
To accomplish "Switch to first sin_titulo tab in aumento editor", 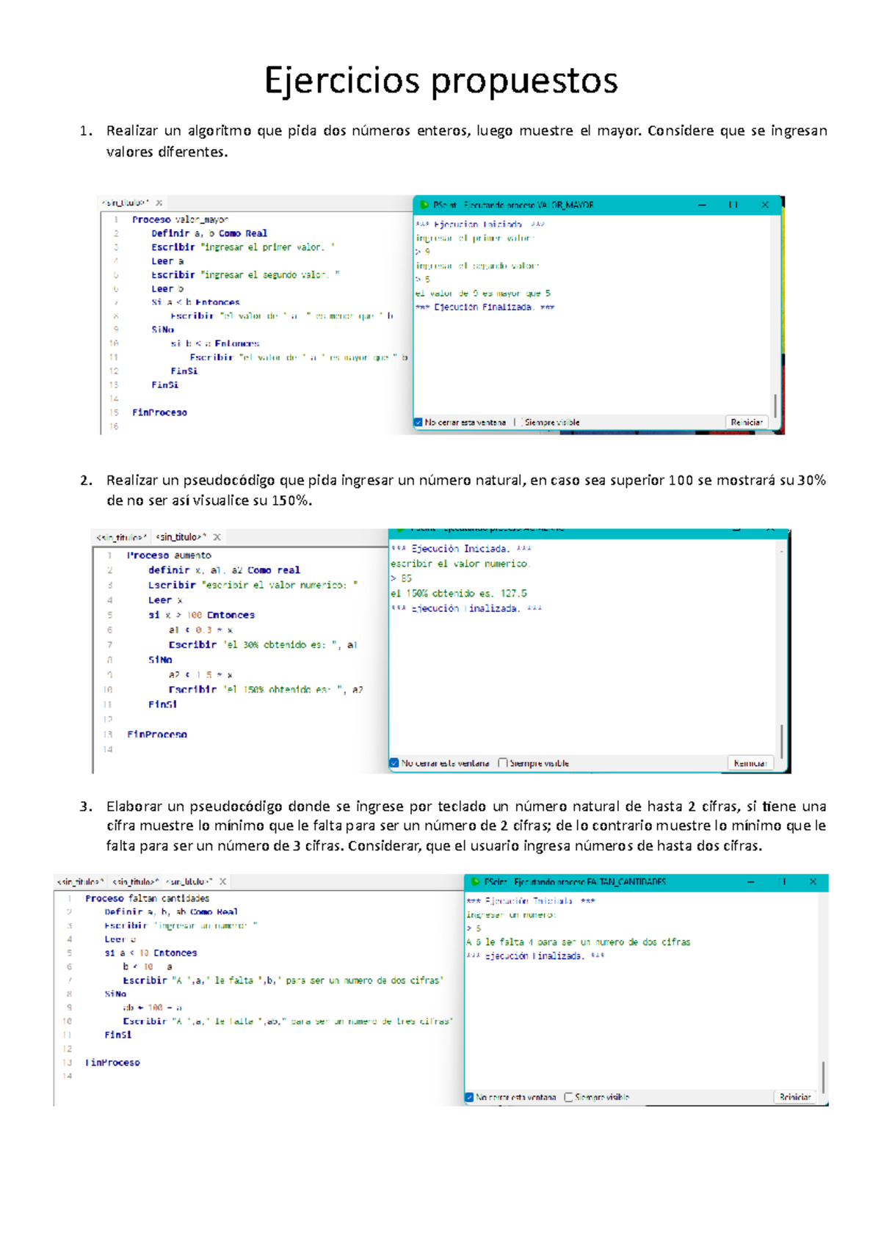I will 121,537.
